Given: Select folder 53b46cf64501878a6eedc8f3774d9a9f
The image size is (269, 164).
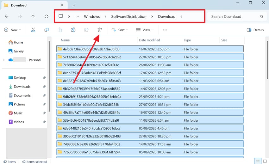Looking at the screenshot, I should tap(150, 120).
